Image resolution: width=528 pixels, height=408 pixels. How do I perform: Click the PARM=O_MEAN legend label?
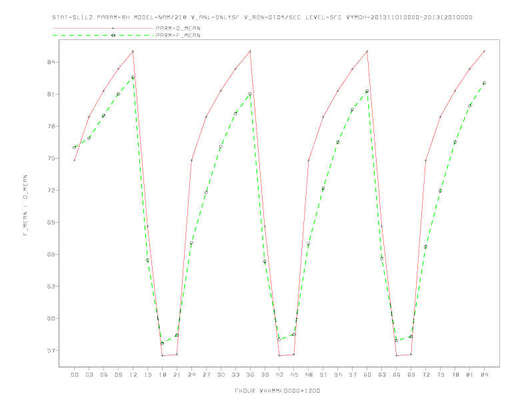tap(178, 28)
